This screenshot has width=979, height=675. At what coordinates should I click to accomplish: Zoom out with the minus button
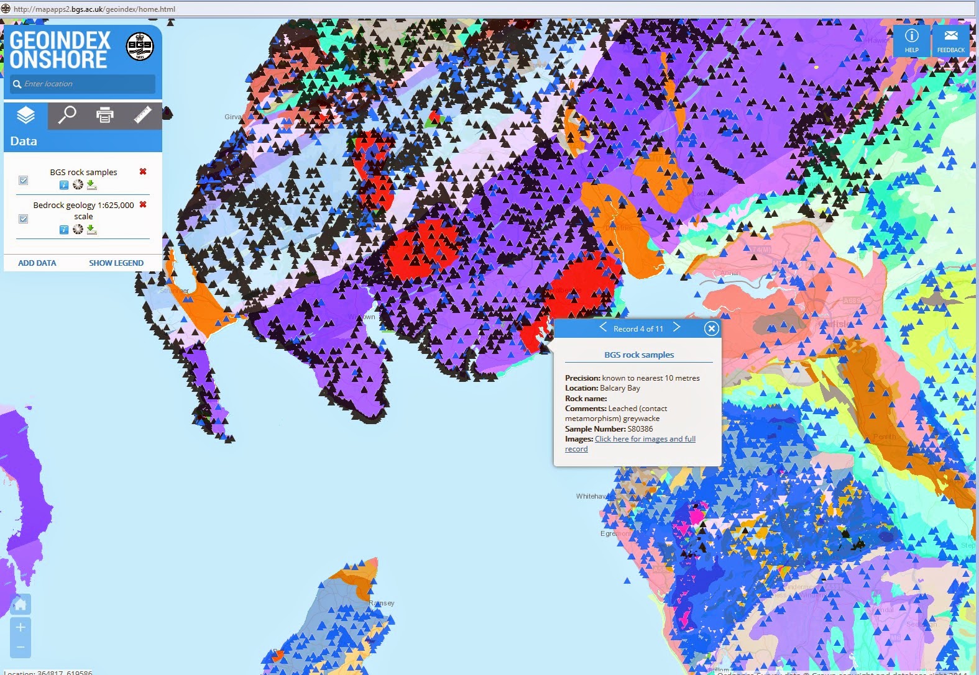[x=21, y=647]
